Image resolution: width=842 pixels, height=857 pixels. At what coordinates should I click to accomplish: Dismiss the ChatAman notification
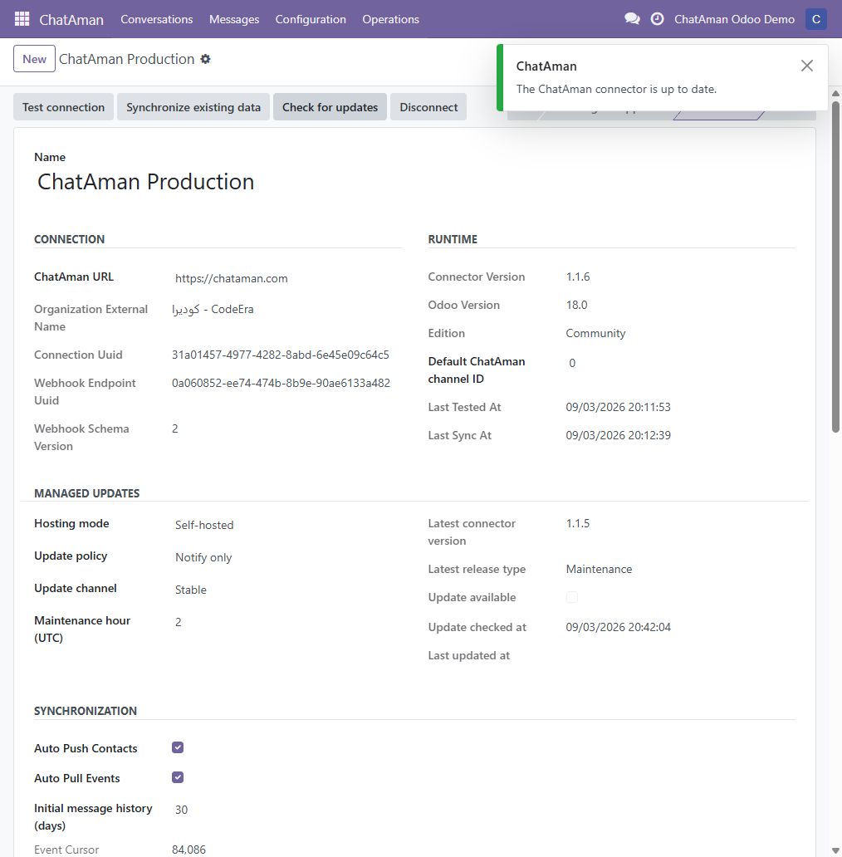point(806,66)
